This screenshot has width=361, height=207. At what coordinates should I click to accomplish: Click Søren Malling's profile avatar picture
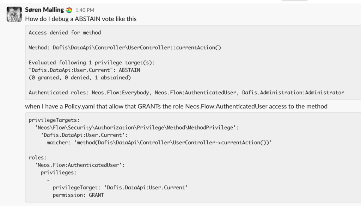click(14, 14)
